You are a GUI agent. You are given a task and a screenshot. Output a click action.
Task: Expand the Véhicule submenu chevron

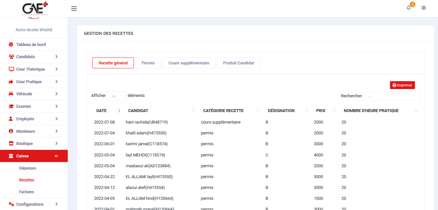57,94
